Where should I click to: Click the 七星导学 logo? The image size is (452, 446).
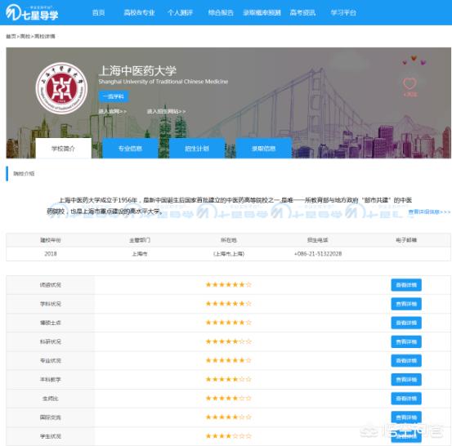point(32,12)
